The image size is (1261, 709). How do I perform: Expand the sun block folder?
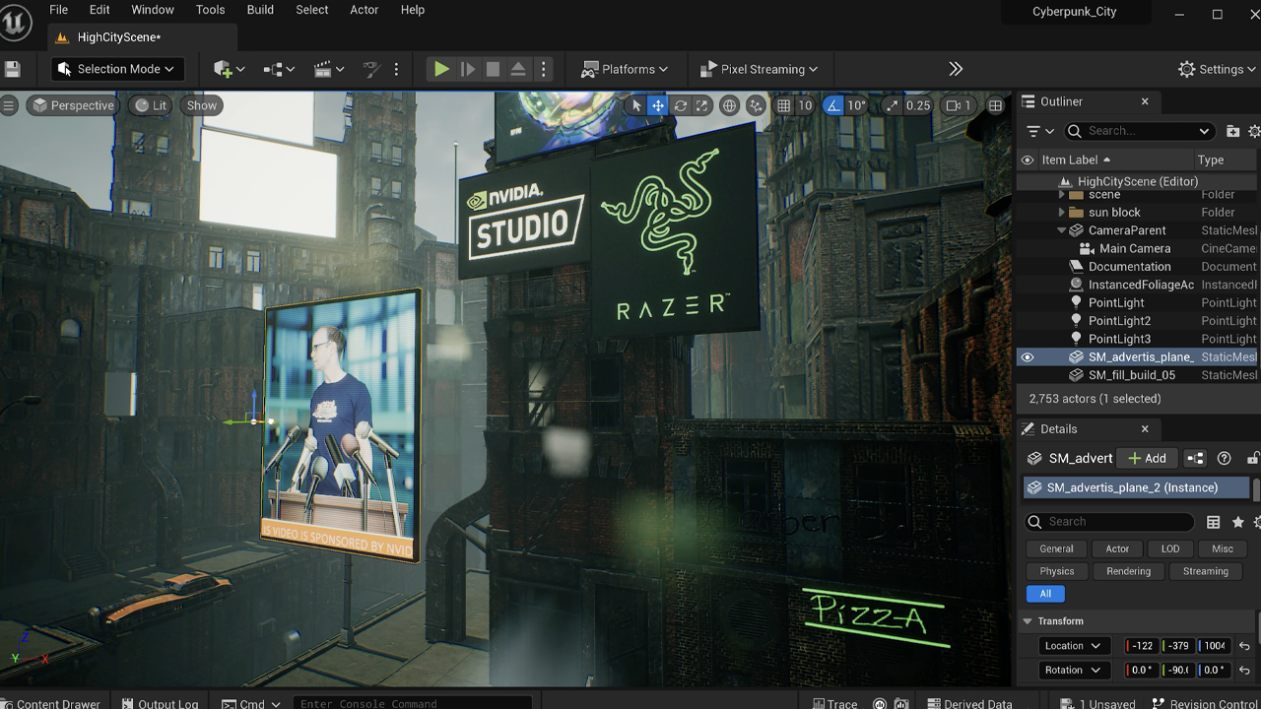pyautogui.click(x=1061, y=213)
